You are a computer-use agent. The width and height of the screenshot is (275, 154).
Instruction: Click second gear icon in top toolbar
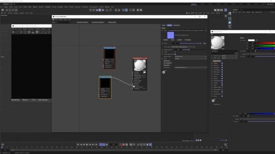pyautogui.click(x=141, y=10)
